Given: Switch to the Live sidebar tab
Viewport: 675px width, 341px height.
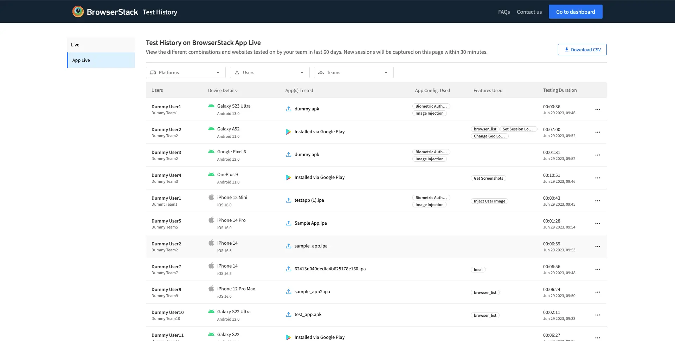Looking at the screenshot, I should (x=101, y=45).
